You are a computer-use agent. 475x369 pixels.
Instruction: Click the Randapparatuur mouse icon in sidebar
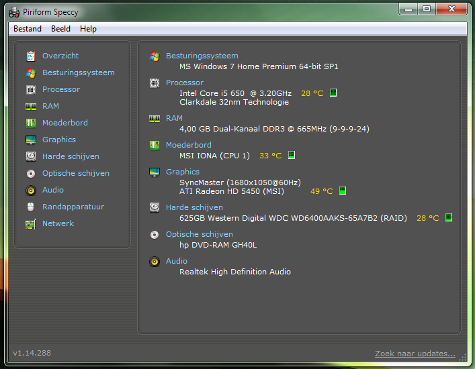tap(30, 207)
